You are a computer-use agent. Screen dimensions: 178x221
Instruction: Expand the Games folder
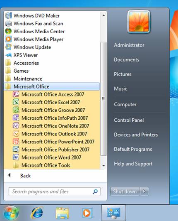click(52, 71)
